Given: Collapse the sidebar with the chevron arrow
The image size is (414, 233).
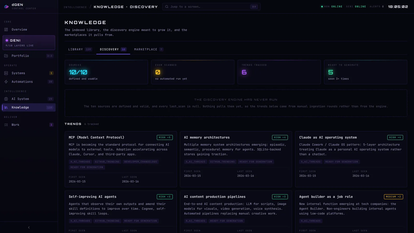Looking at the screenshot, I should pyautogui.click(x=29, y=227).
